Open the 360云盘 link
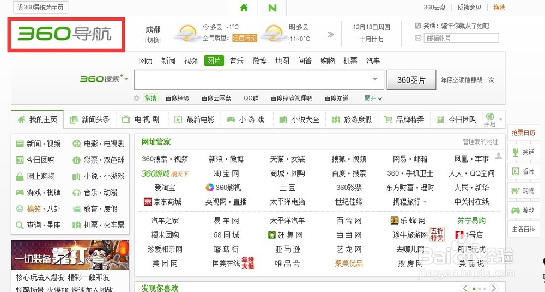This screenshot has height=292, width=545. pos(434,8)
